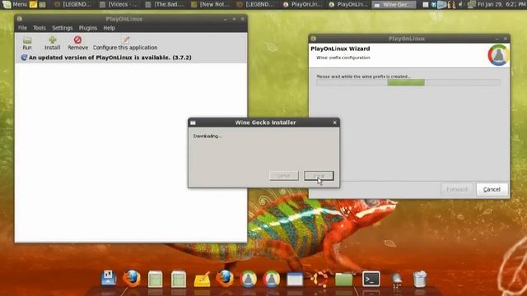
Task: Open the Help menu
Action: 109,28
